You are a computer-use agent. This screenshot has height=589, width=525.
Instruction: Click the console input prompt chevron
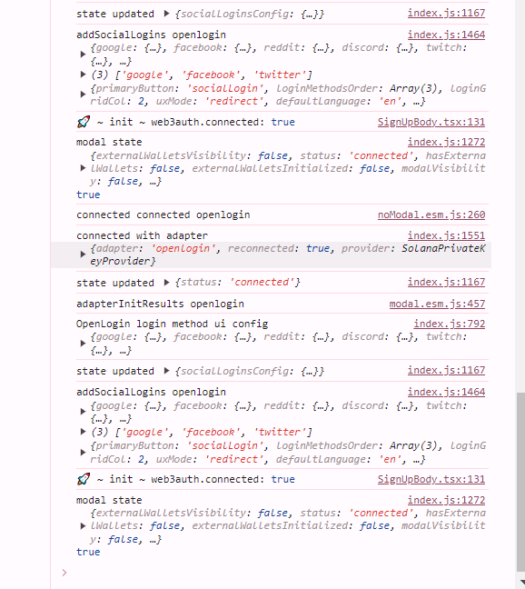tap(64, 573)
